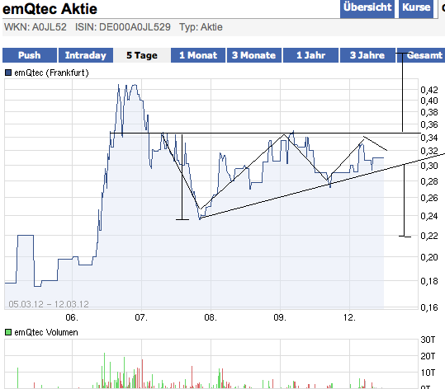
Task: Click the 0,38 price axis label
Action: pos(429,112)
